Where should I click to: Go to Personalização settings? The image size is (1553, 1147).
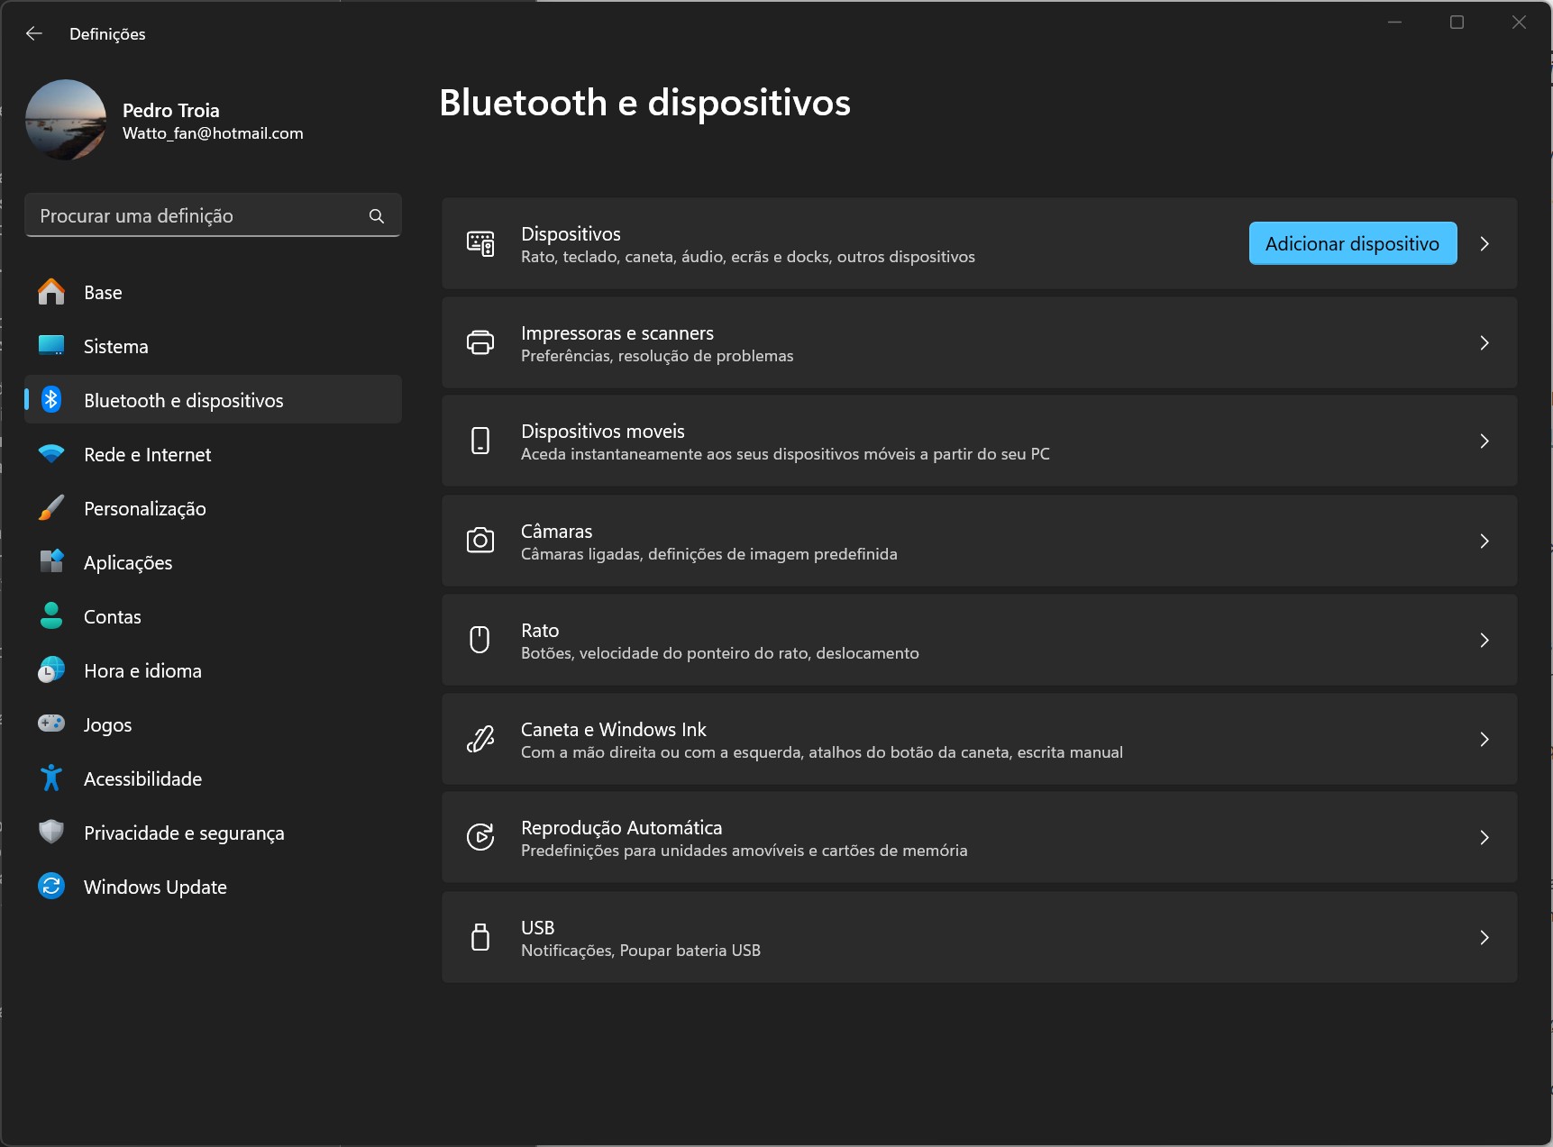(x=144, y=509)
